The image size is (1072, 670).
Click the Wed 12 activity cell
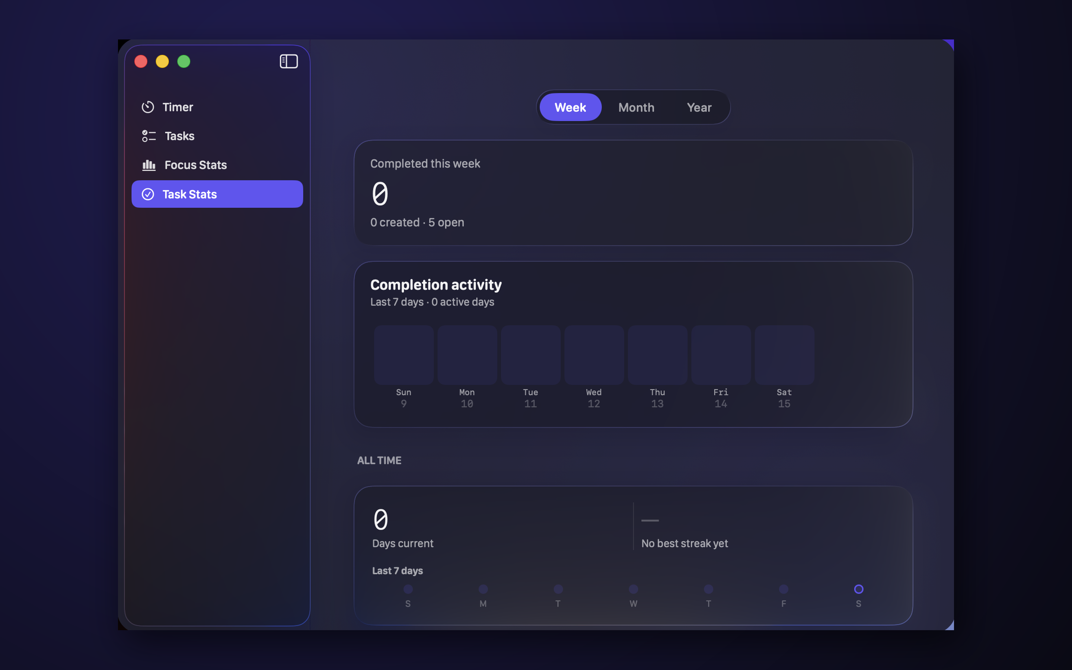[x=594, y=355]
